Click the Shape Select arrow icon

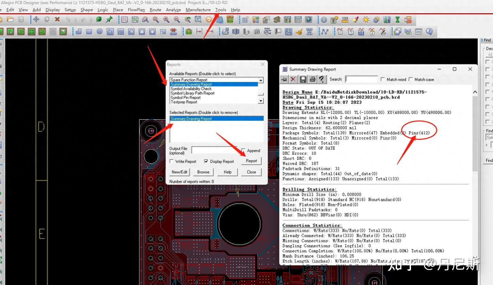[x=110, y=32]
